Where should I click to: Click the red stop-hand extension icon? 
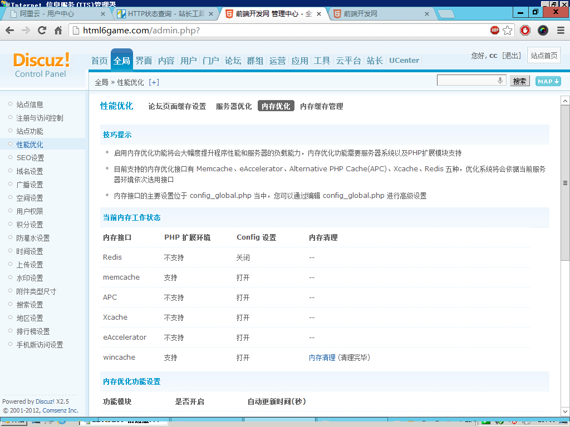[x=525, y=31]
